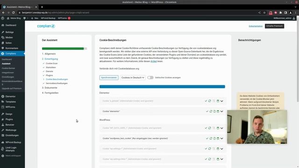The height and width of the screenshot is (168, 299).
Task: Expand the wp-settings-time cookie row chevron
Action: [x=221, y=159]
